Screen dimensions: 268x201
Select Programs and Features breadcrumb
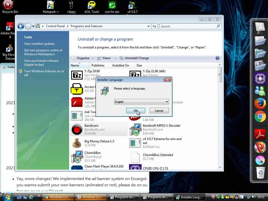(x=86, y=26)
